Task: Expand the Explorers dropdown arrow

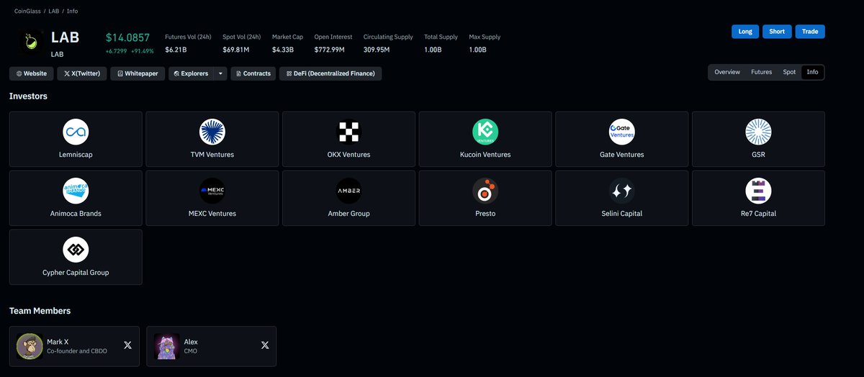Action: [x=220, y=73]
